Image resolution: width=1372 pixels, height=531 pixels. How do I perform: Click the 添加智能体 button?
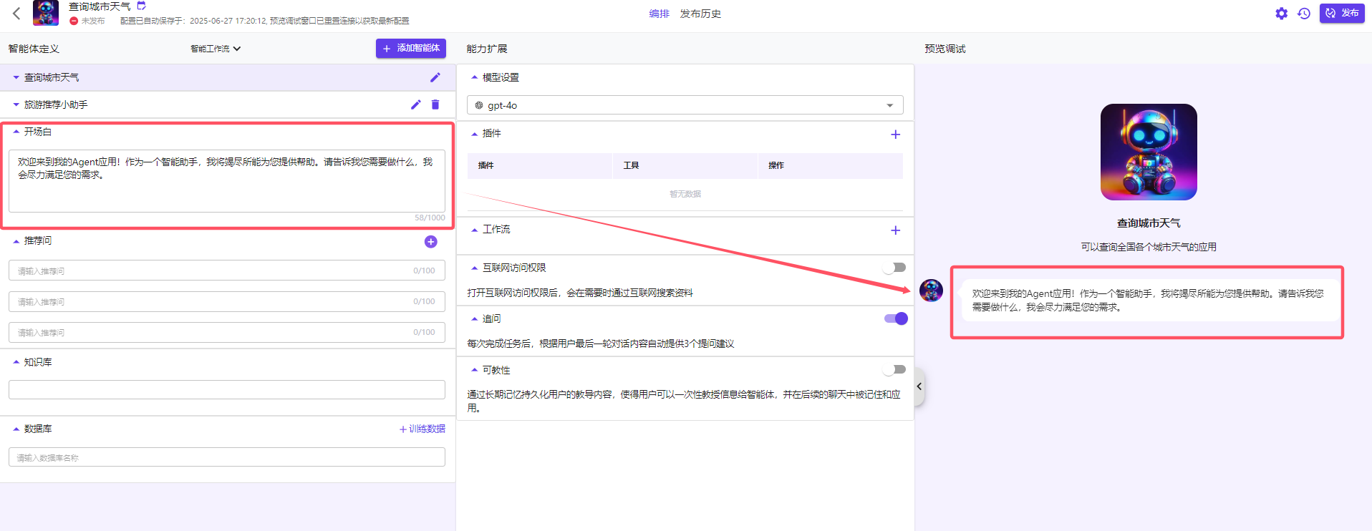411,48
